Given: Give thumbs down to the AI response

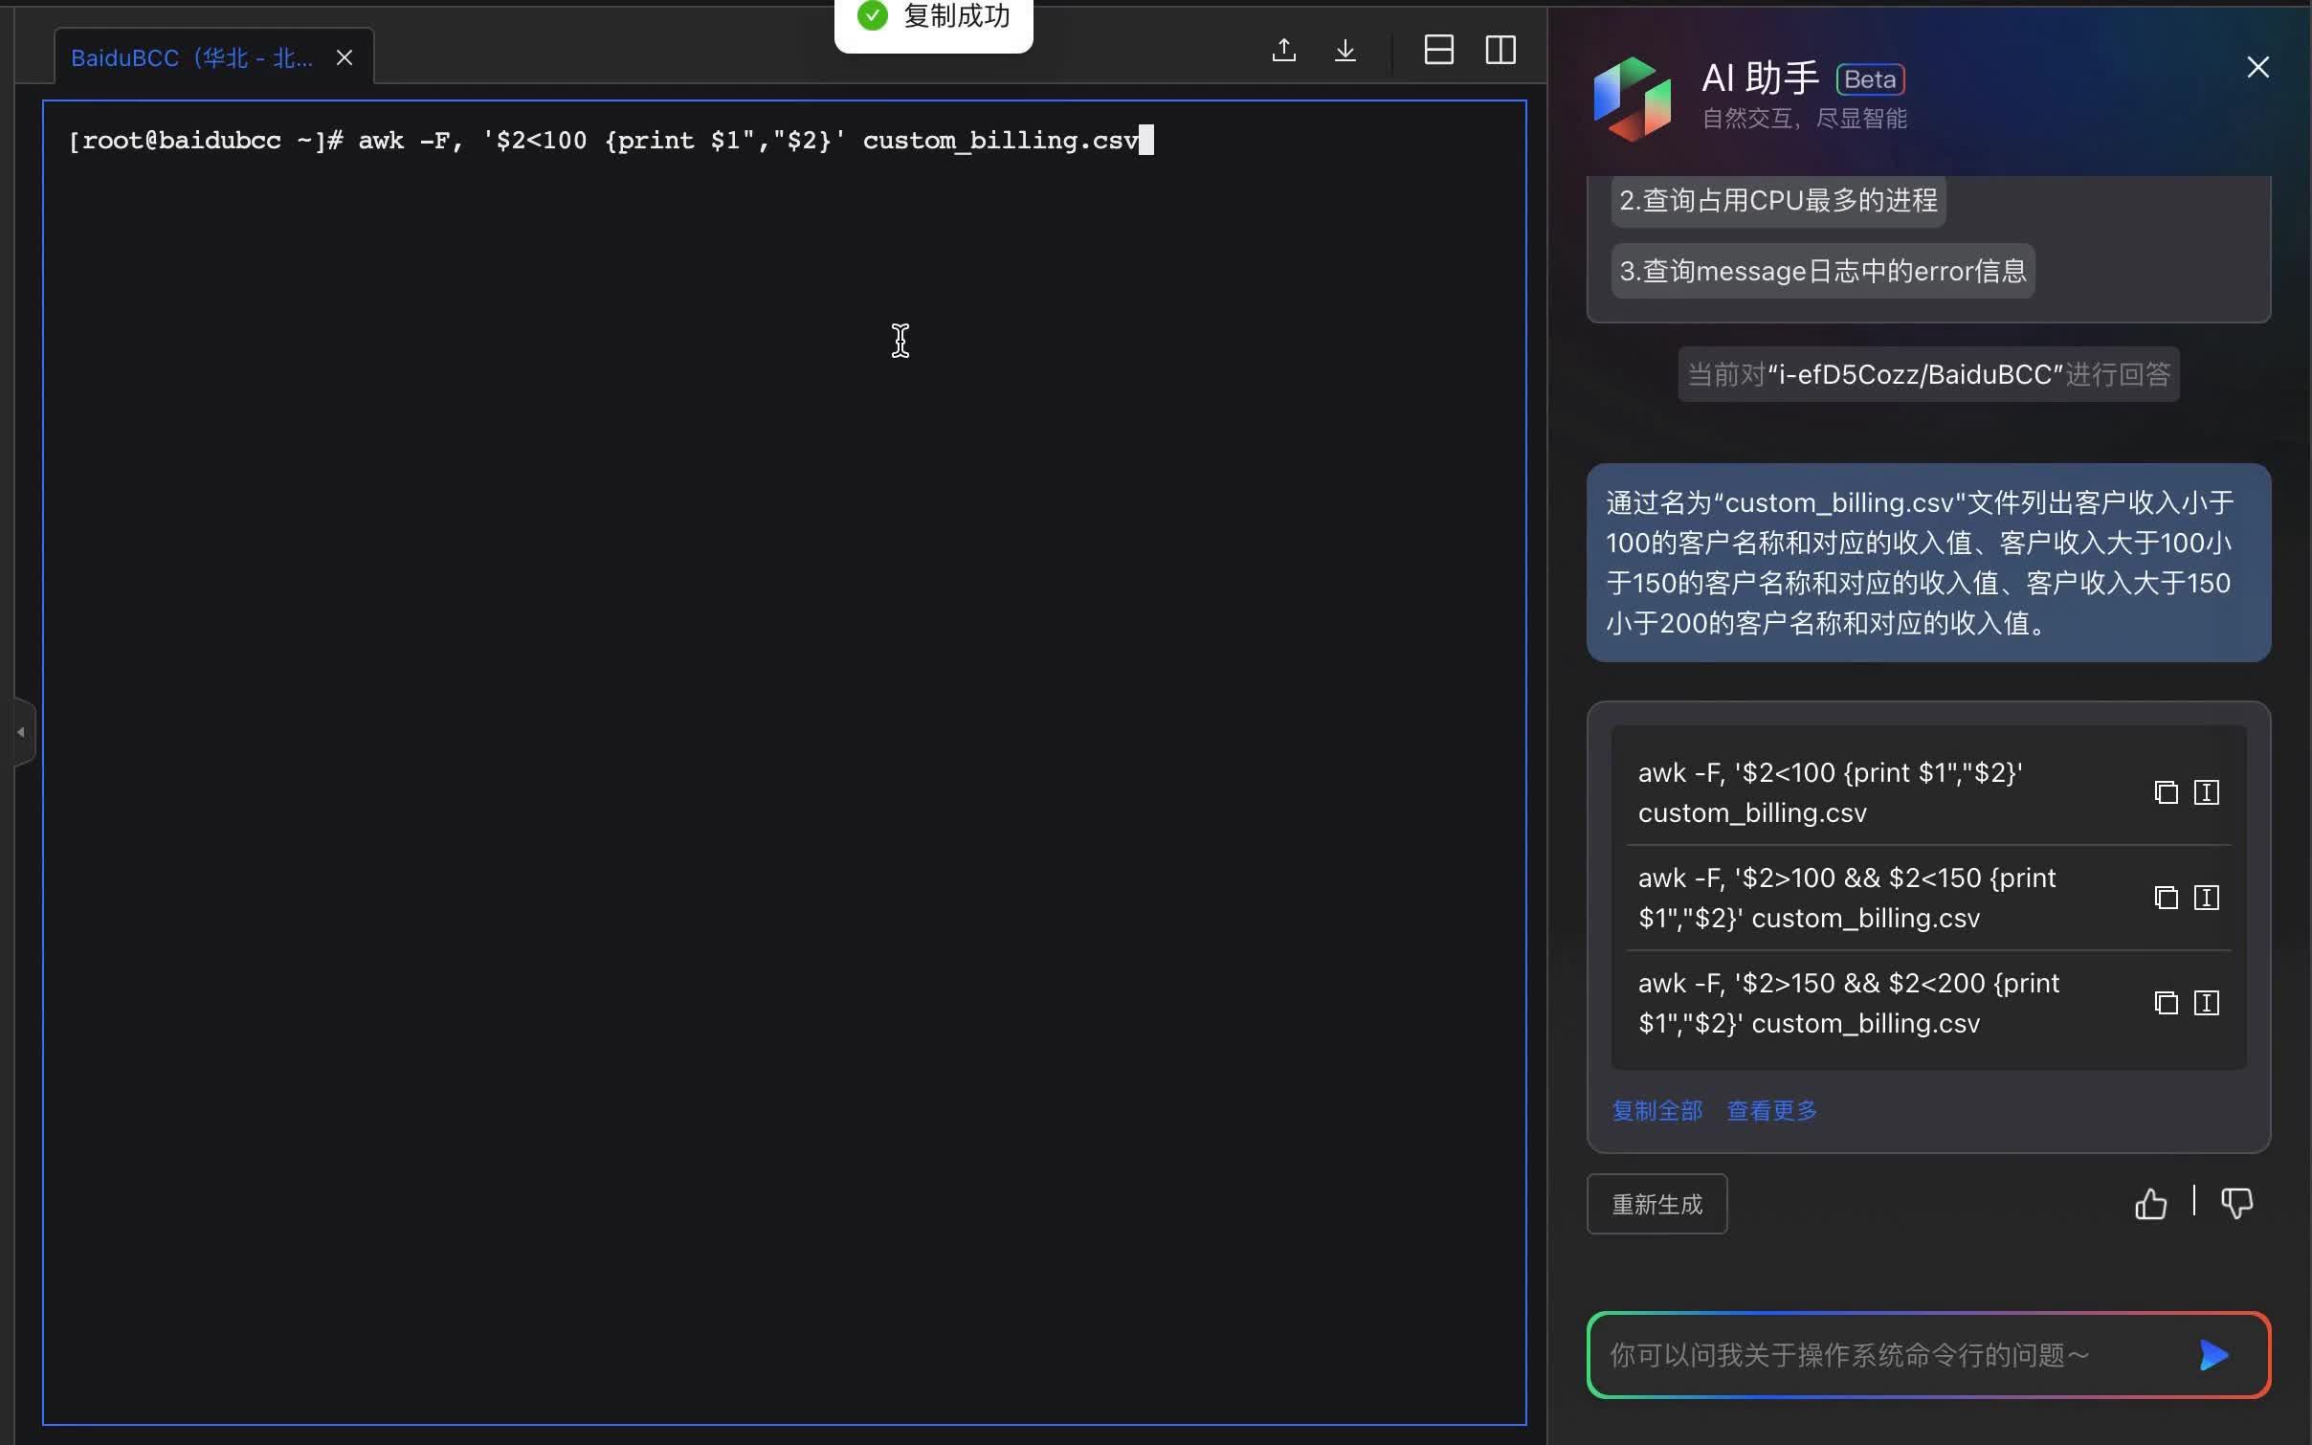Looking at the screenshot, I should coord(2236,1203).
